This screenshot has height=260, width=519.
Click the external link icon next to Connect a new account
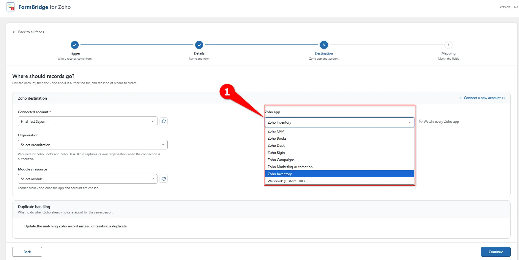tap(504, 98)
